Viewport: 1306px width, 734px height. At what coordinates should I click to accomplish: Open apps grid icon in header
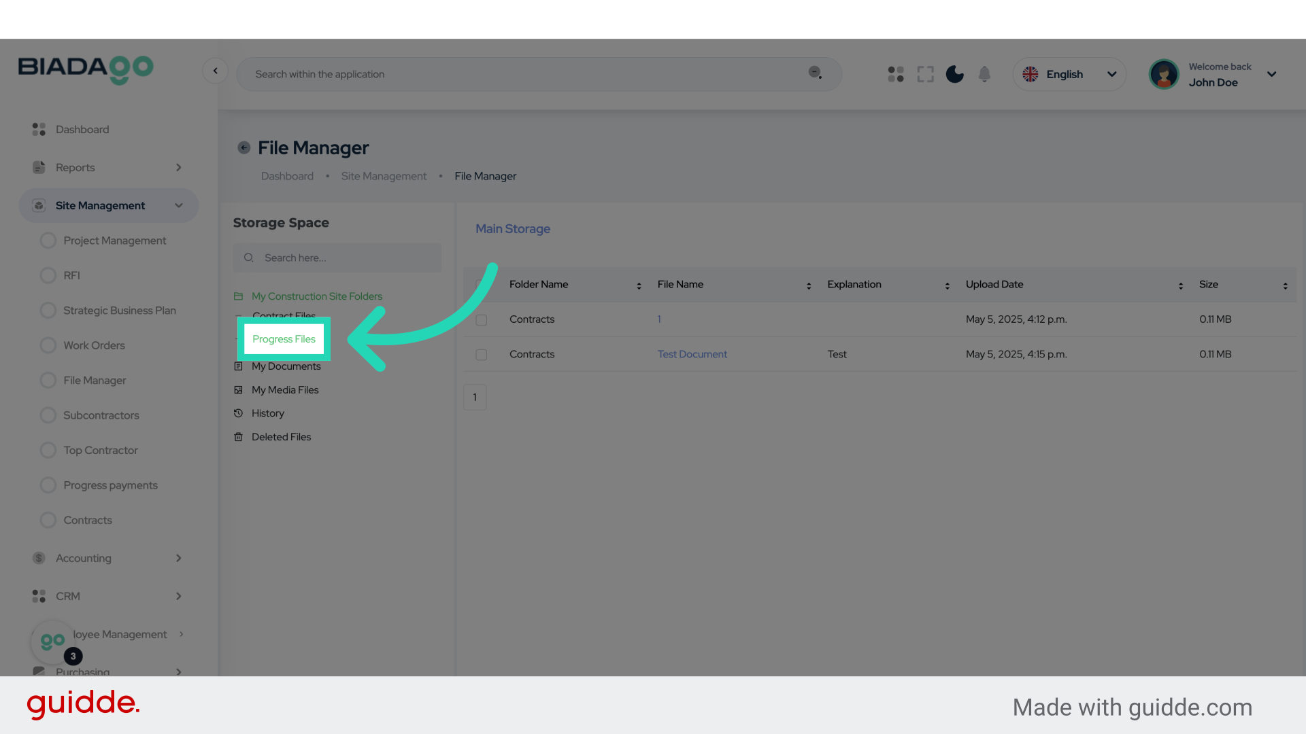point(896,74)
